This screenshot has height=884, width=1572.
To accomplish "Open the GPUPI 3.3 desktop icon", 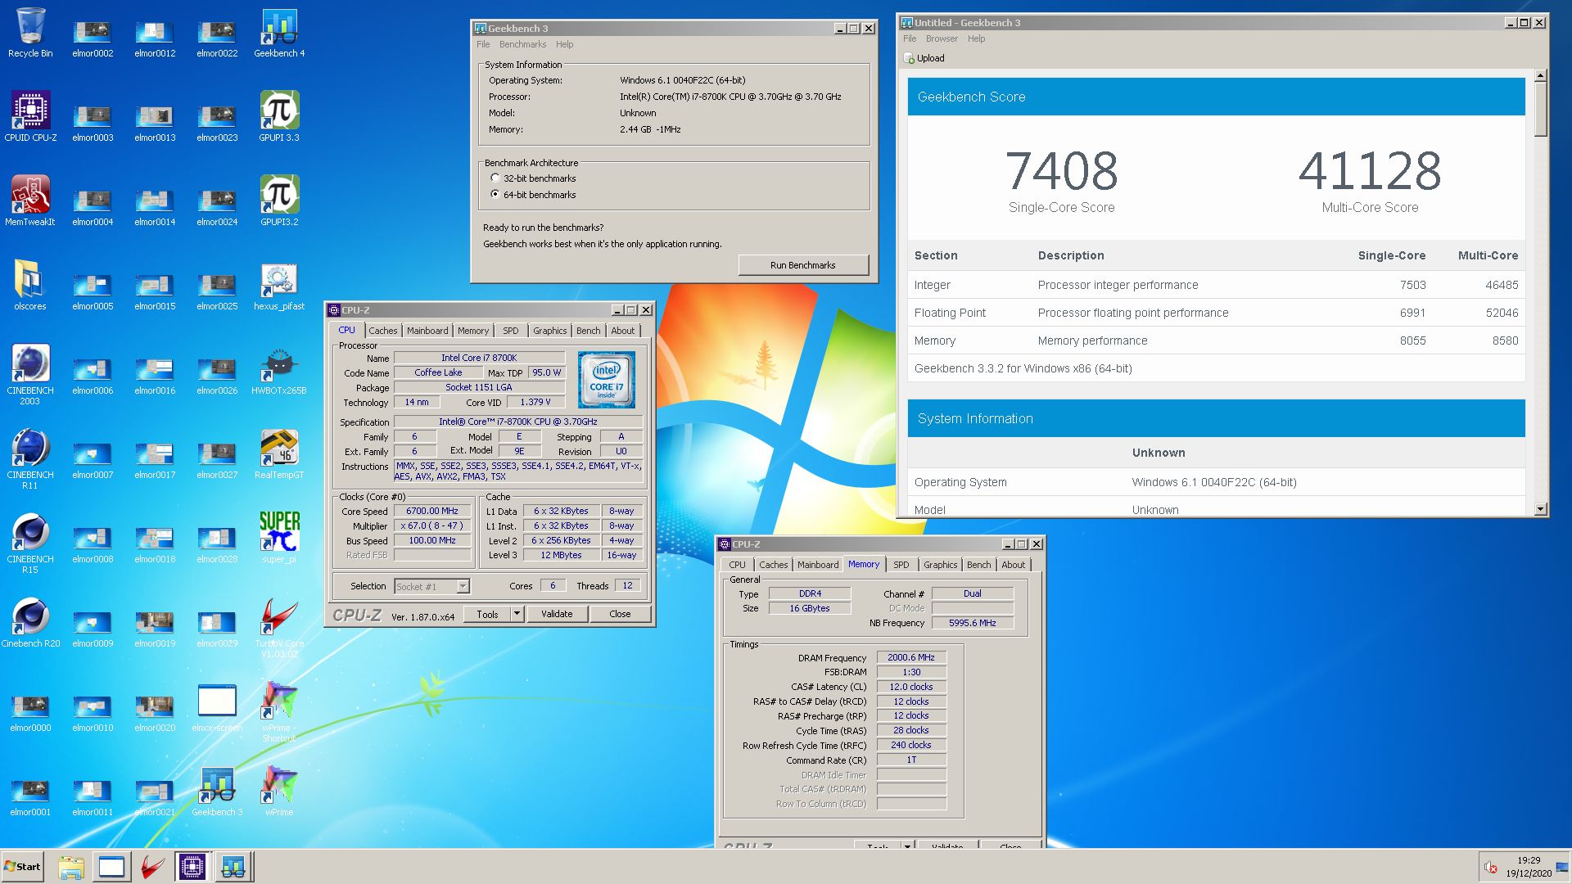I will pyautogui.click(x=279, y=116).
